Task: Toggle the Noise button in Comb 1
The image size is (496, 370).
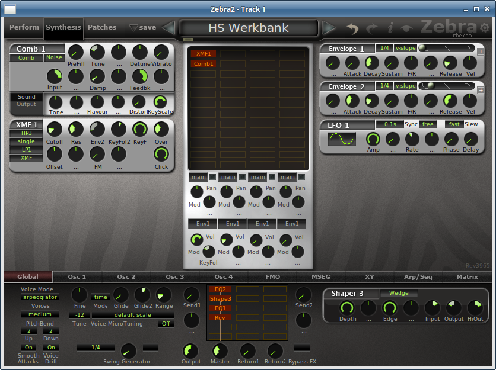Action: click(54, 57)
